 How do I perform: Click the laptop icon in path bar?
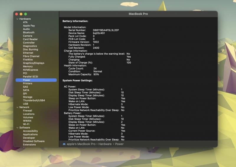[64, 144]
